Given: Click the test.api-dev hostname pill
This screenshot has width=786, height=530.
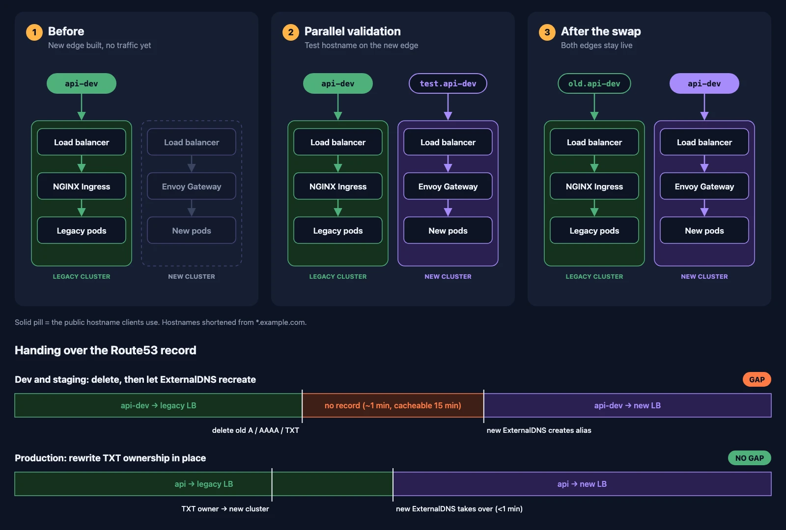Looking at the screenshot, I should [448, 83].
